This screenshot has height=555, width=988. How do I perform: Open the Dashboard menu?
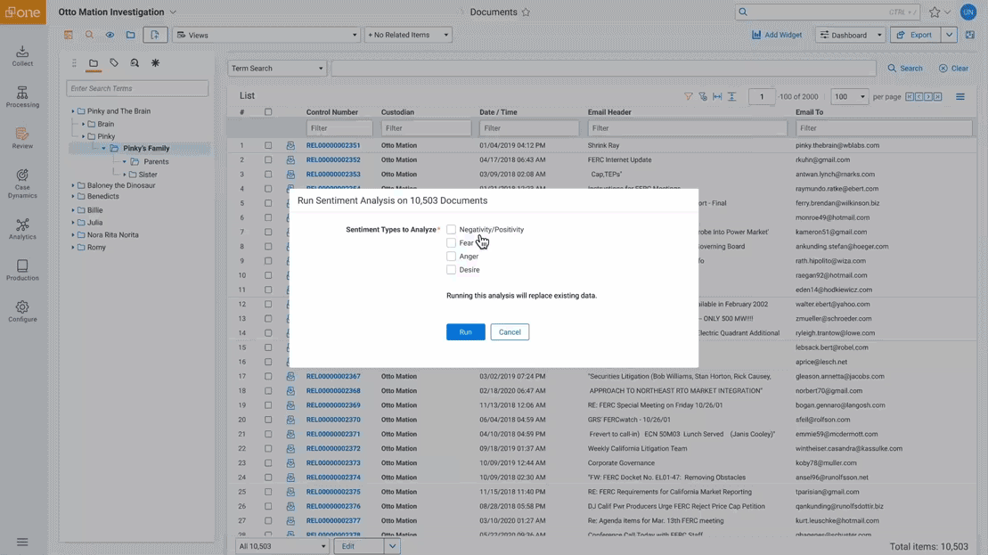click(850, 35)
